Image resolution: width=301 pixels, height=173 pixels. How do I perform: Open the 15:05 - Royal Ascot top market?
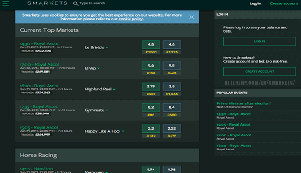pyautogui.click(x=39, y=128)
